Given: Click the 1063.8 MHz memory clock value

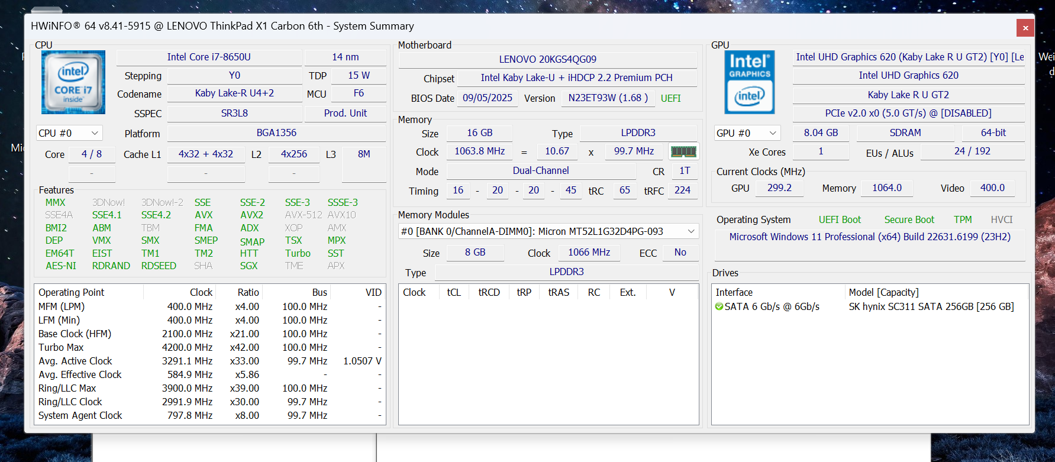Looking at the screenshot, I should point(480,151).
